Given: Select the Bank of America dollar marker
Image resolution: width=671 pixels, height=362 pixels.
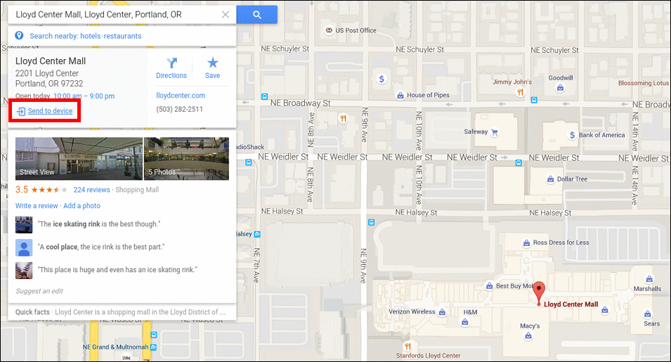Looking at the screenshot, I should click(572, 135).
